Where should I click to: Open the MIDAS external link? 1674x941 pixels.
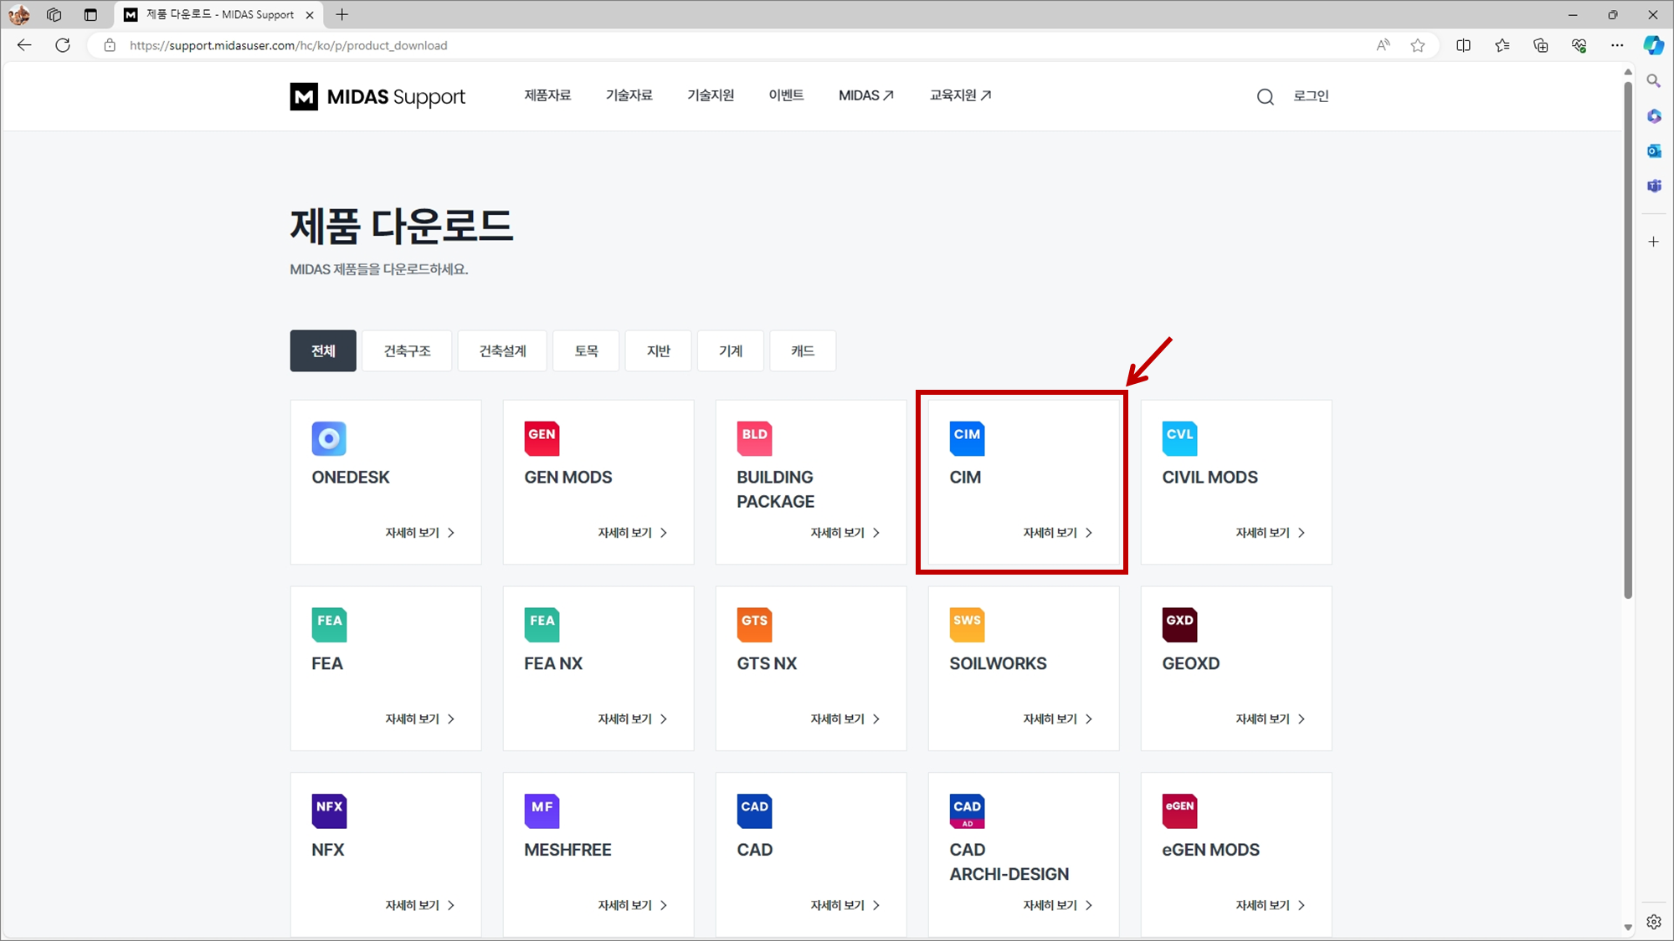pos(866,95)
